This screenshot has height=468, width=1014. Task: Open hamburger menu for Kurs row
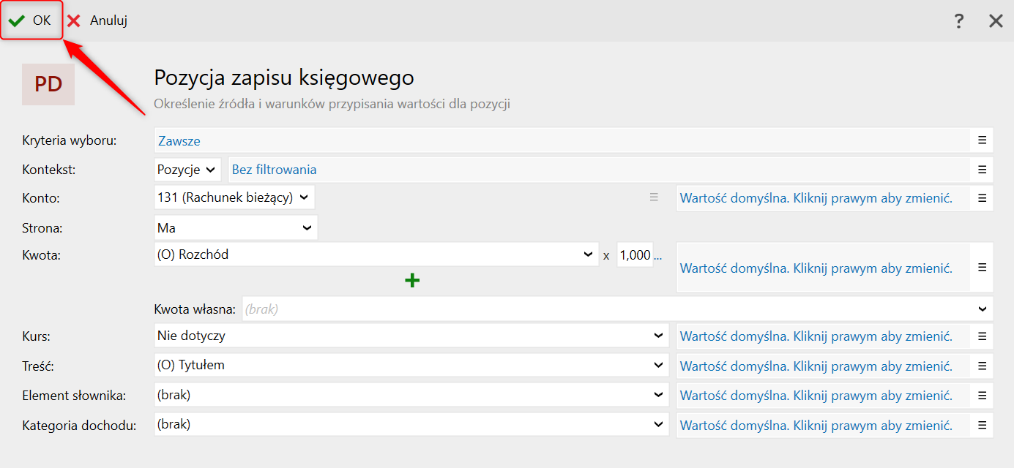(982, 336)
